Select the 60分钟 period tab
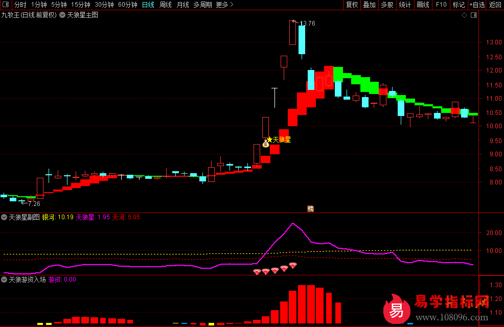 click(128, 5)
